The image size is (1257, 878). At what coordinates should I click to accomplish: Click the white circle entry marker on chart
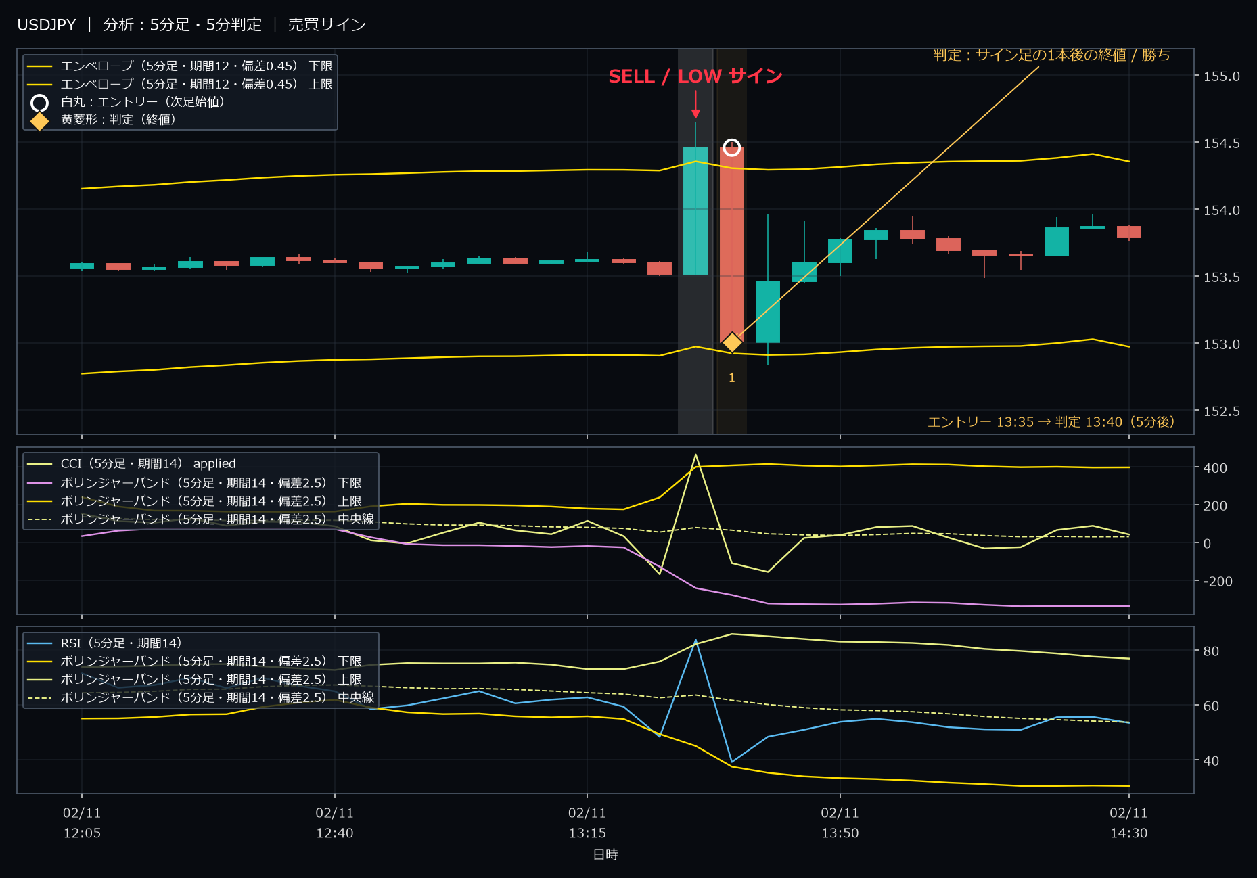(x=731, y=147)
